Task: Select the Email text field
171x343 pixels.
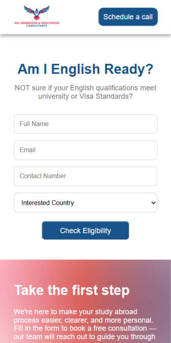Action: [x=85, y=150]
